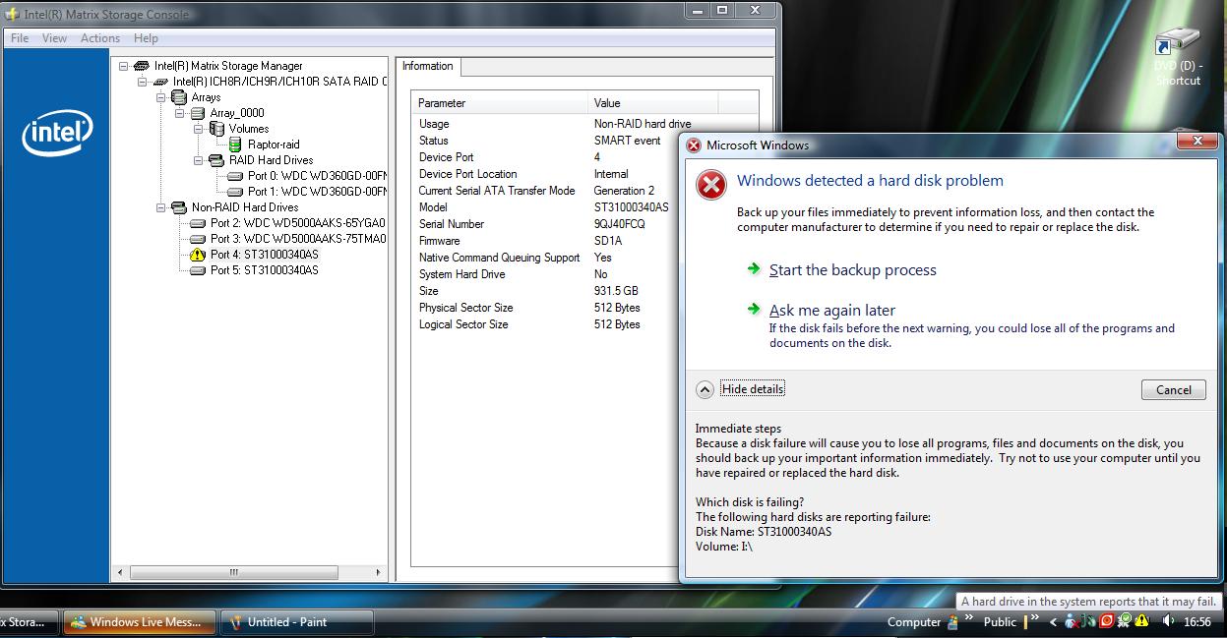The width and height of the screenshot is (1227, 638).
Task: Click the system clock showing 16:56
Action: [x=1197, y=622]
